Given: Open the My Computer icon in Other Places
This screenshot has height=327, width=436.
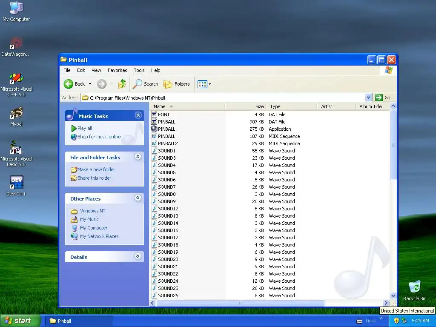Looking at the screenshot, I should click(74, 228).
